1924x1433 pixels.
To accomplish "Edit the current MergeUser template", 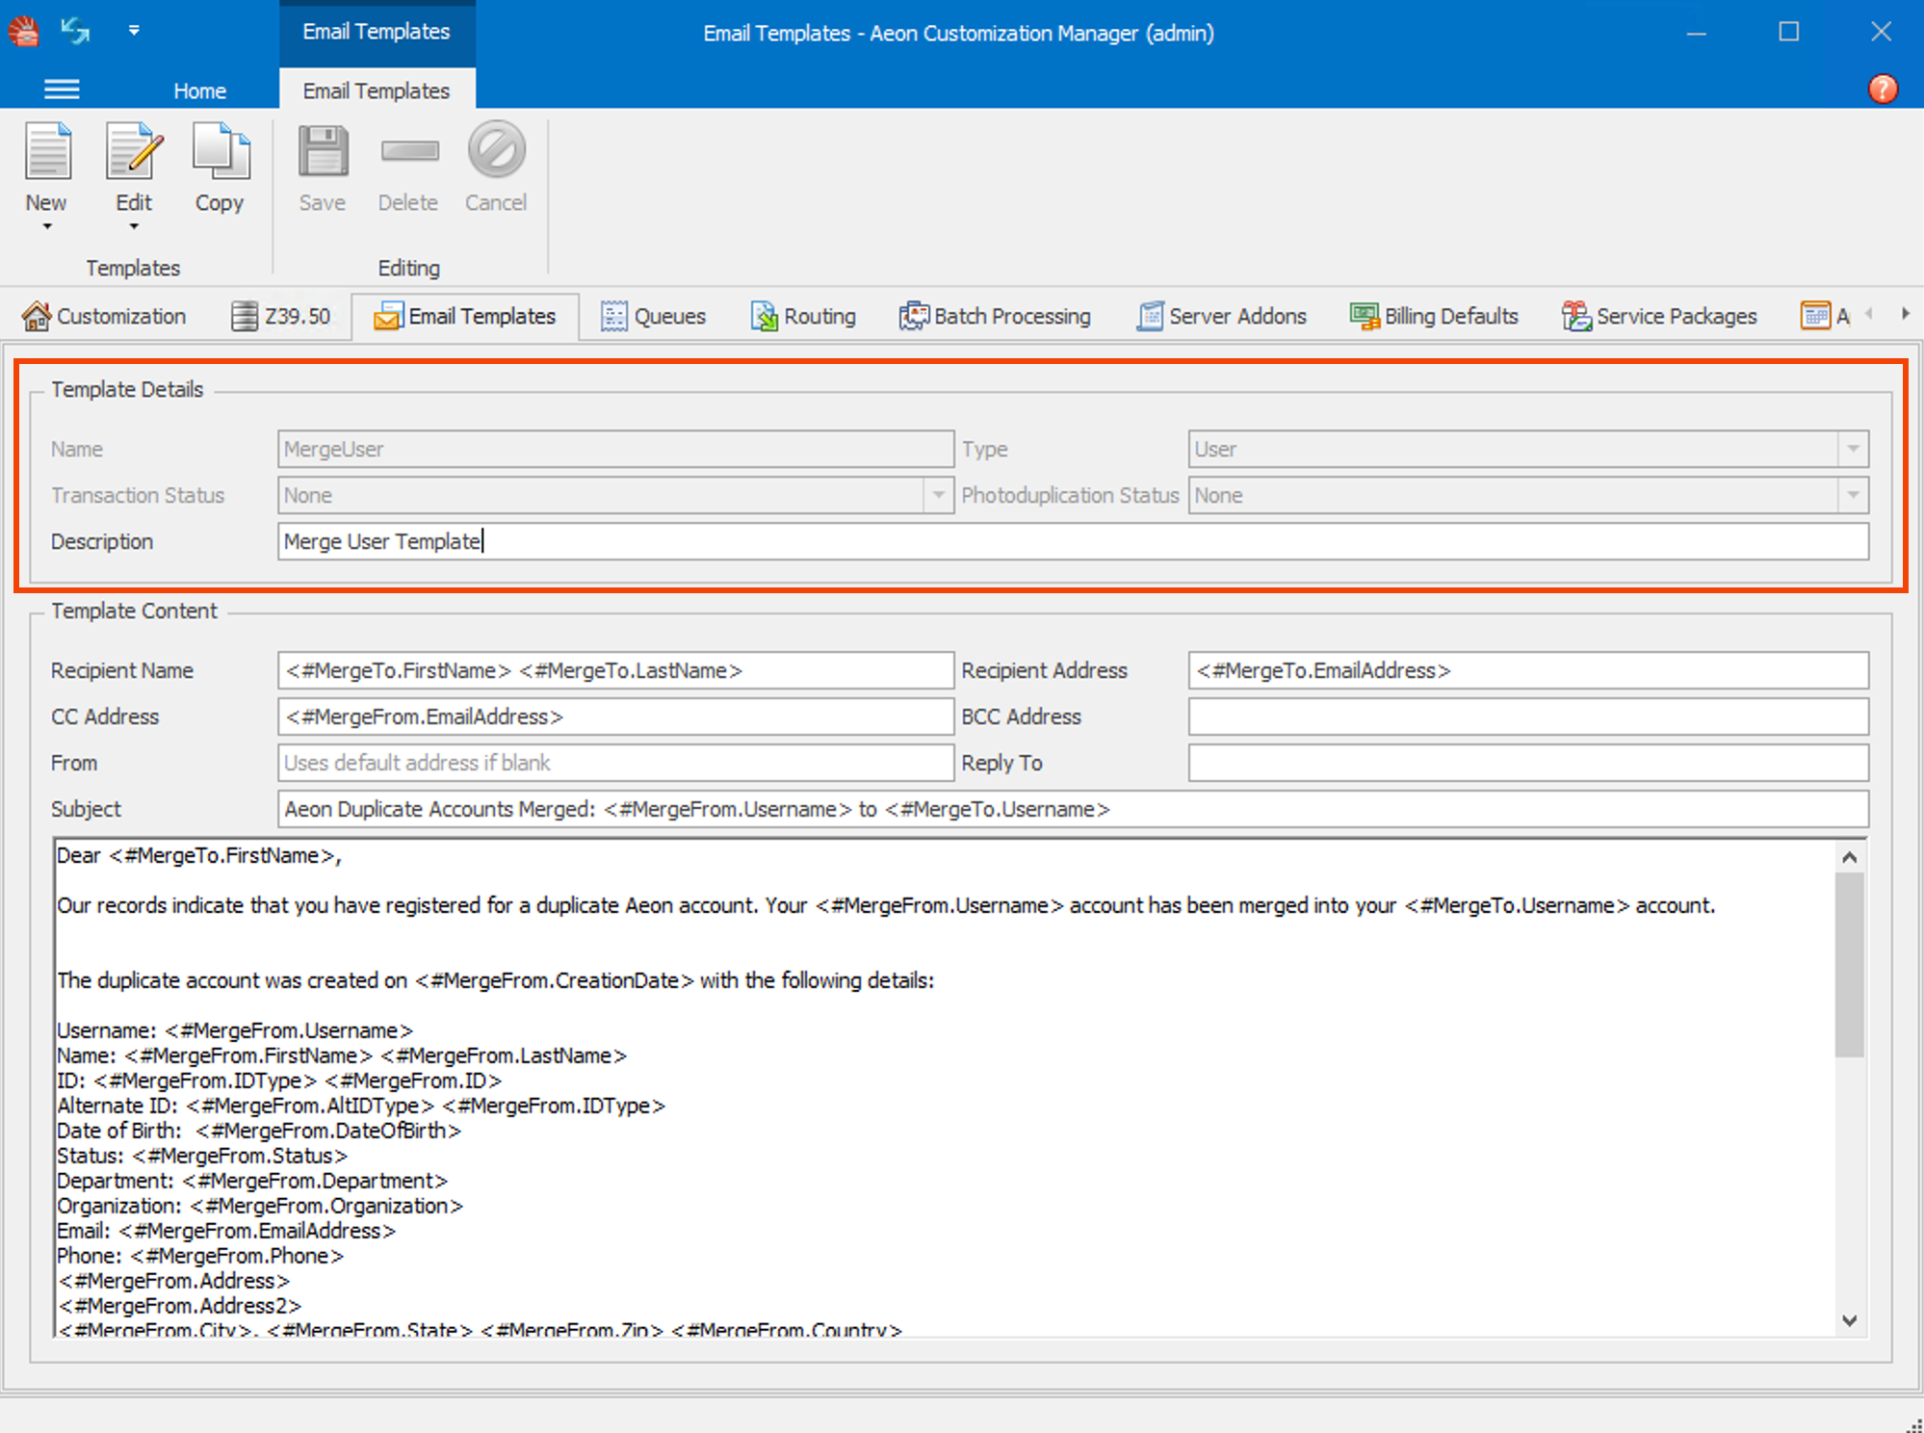I will pyautogui.click(x=133, y=173).
